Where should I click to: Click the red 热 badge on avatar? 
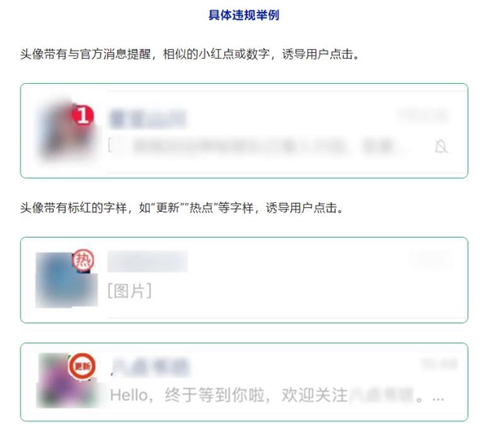(x=83, y=260)
